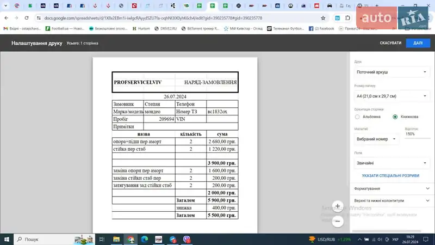This screenshot has height=245, width=435.
Task: Expand the Форматування section
Action: [x=391, y=188]
